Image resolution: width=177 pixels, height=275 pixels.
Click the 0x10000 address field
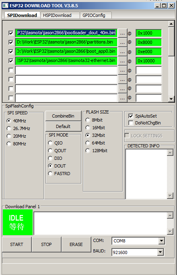tap(148, 61)
